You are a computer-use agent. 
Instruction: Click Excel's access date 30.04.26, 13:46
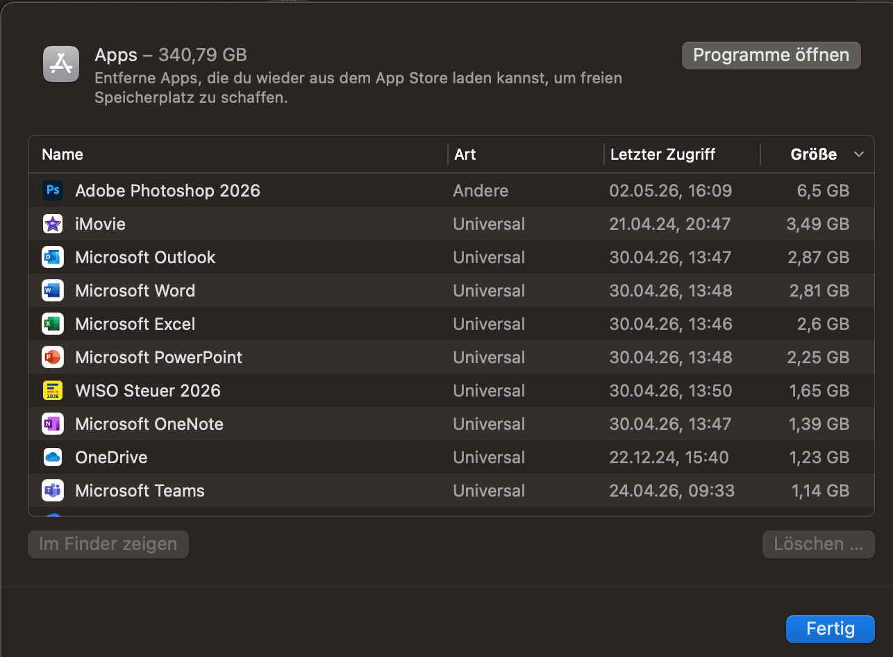coord(670,324)
